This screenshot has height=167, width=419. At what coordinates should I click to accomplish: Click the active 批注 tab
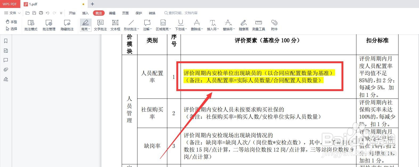point(99,13)
